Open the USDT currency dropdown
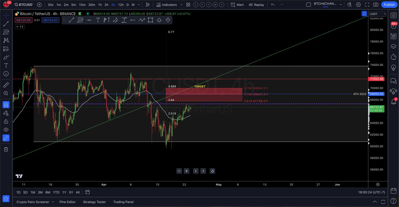Image resolution: width=399 pixels, height=207 pixels. pos(377,14)
